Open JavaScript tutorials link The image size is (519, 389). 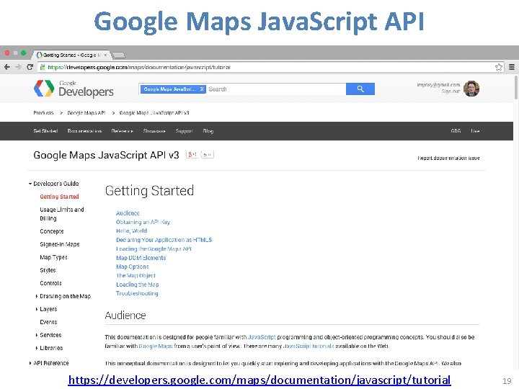tap(309, 346)
